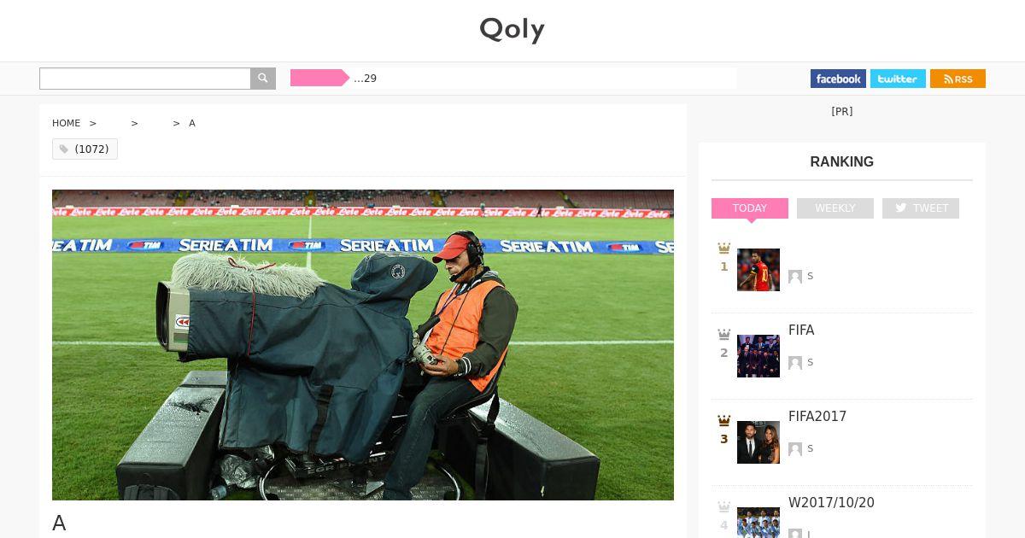Open the Twitter page button

point(898,79)
